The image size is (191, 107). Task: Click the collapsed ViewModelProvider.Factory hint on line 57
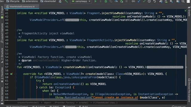(165, 67)
